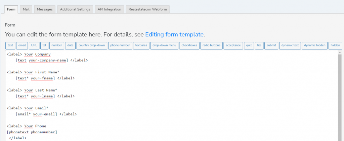Insert an email form tag
The width and height of the screenshot is (344, 141).
(22, 45)
